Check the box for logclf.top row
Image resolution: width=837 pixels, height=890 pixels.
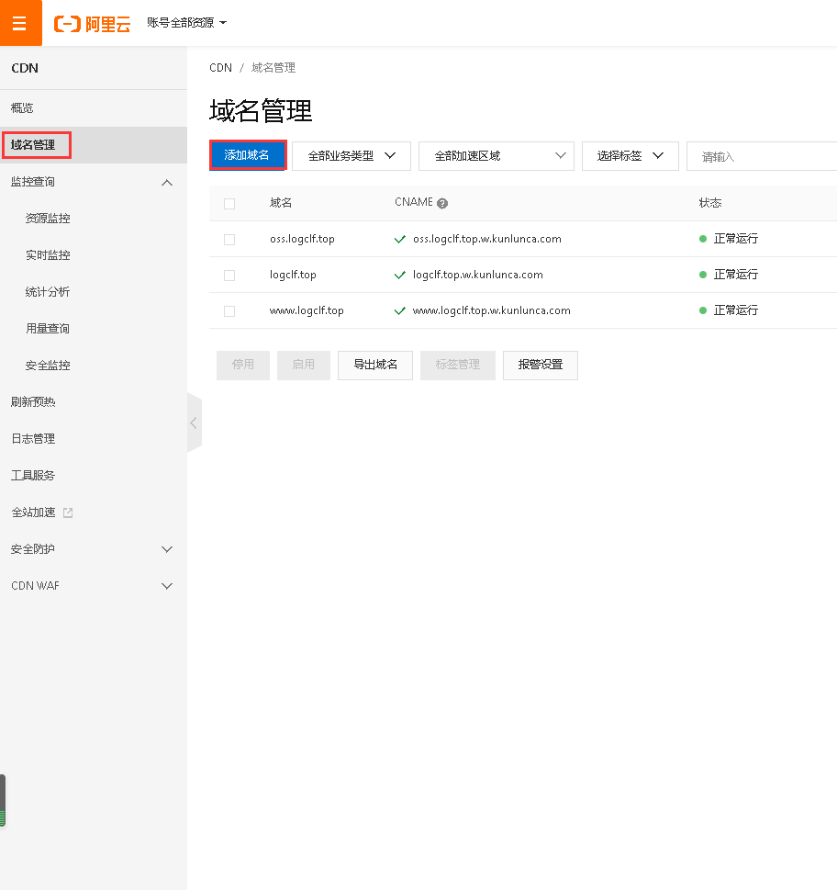[x=229, y=276]
